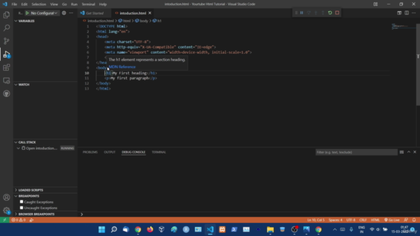Switch to the Get Started tab
The image size is (420, 236).
94,13
